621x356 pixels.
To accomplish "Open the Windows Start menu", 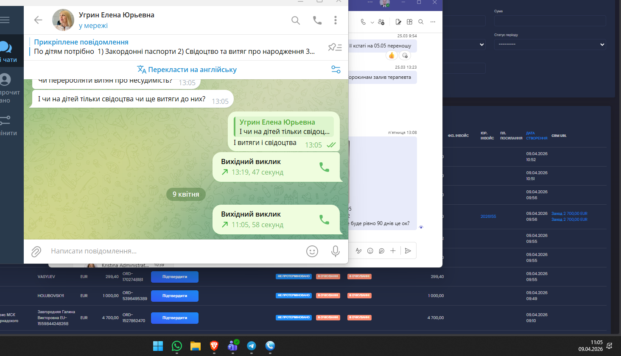I will pyautogui.click(x=158, y=346).
